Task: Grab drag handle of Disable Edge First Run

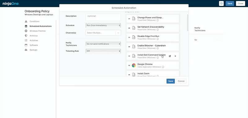Action: click(x=129, y=37)
